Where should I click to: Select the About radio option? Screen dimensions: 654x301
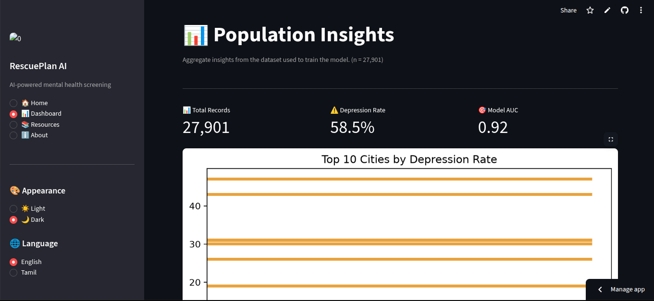tap(29, 135)
